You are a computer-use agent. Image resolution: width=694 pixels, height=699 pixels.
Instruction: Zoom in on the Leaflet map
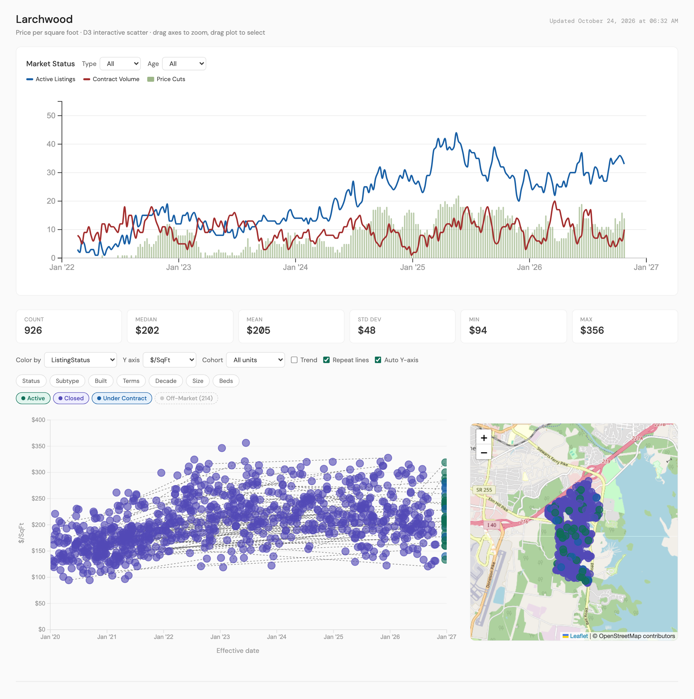tap(484, 438)
